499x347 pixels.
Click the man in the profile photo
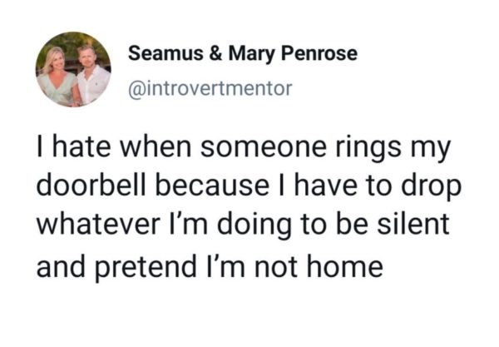click(90, 75)
